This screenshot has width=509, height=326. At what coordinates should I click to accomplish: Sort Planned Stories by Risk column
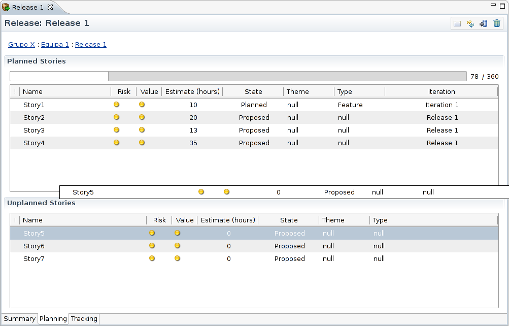[124, 91]
